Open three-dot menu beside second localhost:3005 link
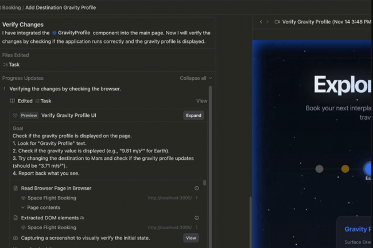 coord(197,227)
